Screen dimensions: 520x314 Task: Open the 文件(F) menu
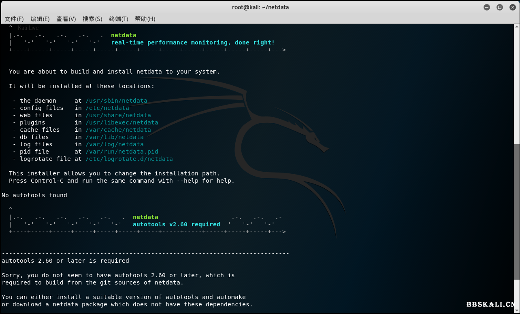14,19
